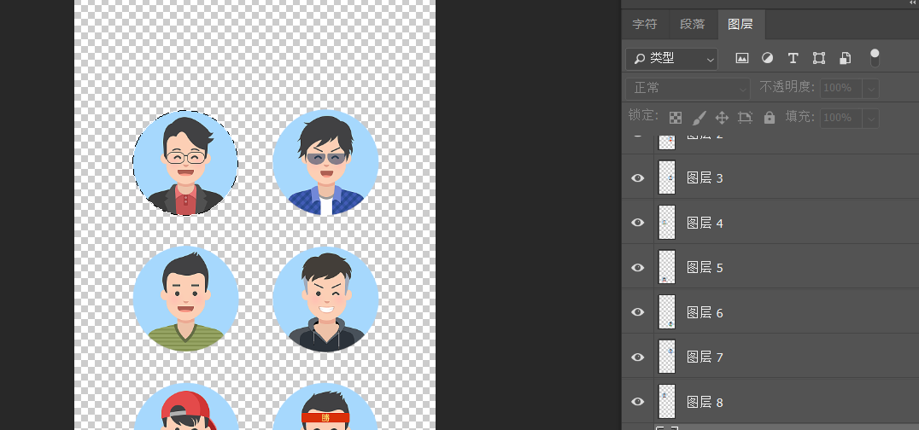The height and width of the screenshot is (430, 919).
Task: Select 图层 5 thumbnail
Action: (x=667, y=267)
